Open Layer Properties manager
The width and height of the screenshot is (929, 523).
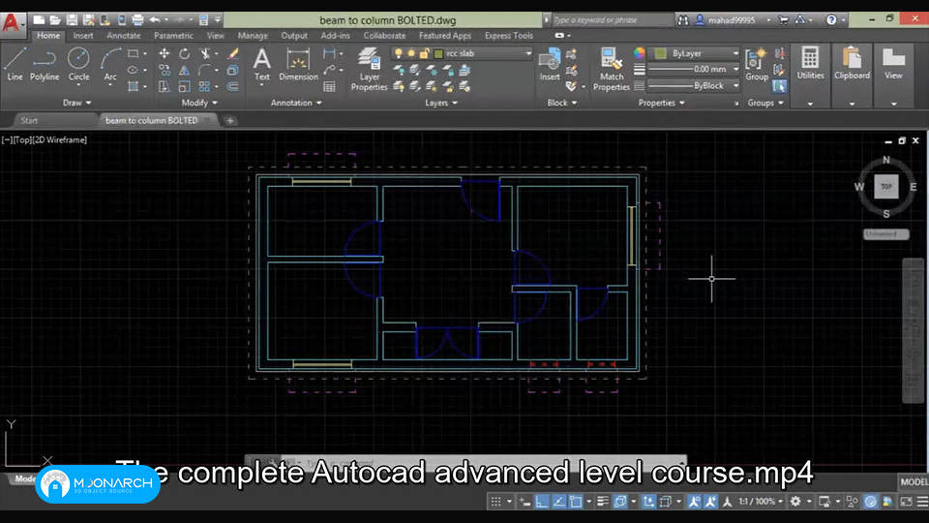(369, 70)
